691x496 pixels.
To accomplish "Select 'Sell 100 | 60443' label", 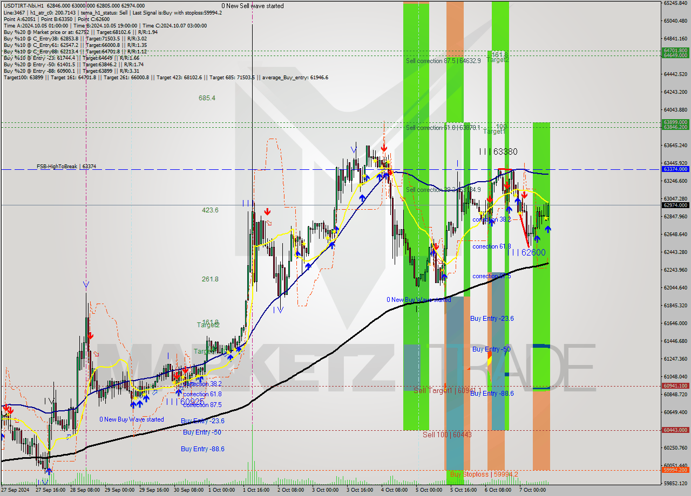I will [447, 435].
